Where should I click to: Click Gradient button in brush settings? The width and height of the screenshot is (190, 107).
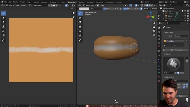tap(181, 96)
